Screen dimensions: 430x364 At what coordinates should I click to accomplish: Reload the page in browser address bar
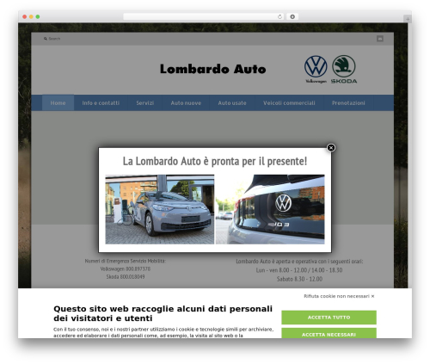(279, 16)
